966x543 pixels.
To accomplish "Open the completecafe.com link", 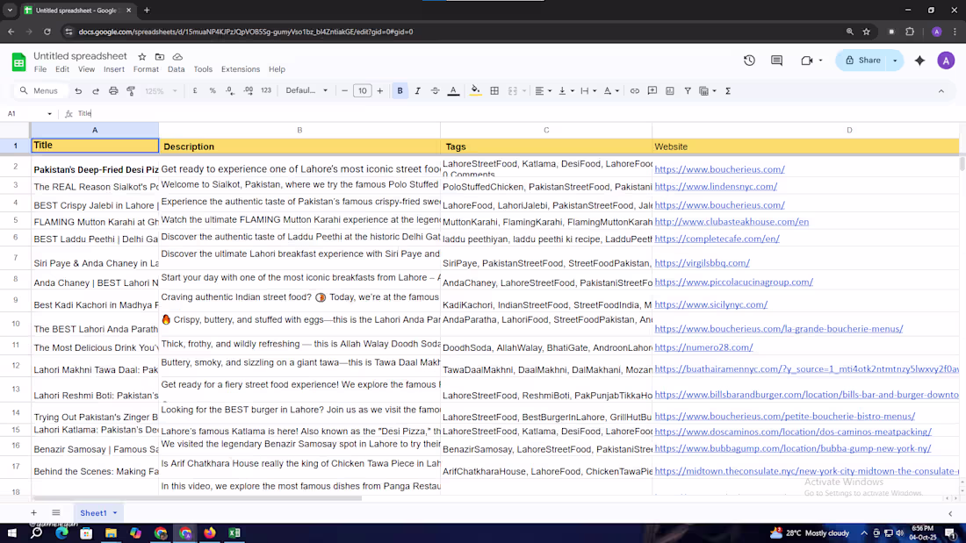I will point(717,239).
